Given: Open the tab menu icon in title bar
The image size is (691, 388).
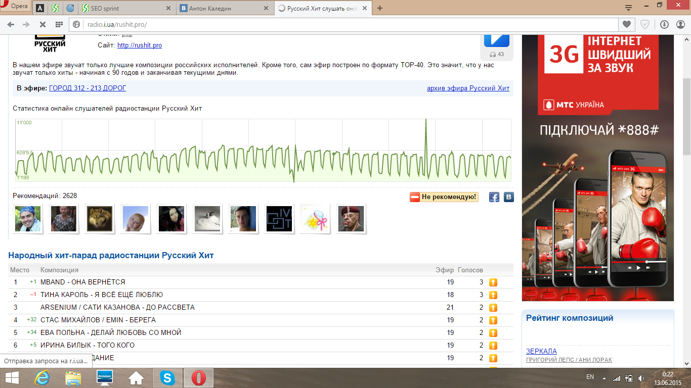Looking at the screenshot, I should coord(629,8).
